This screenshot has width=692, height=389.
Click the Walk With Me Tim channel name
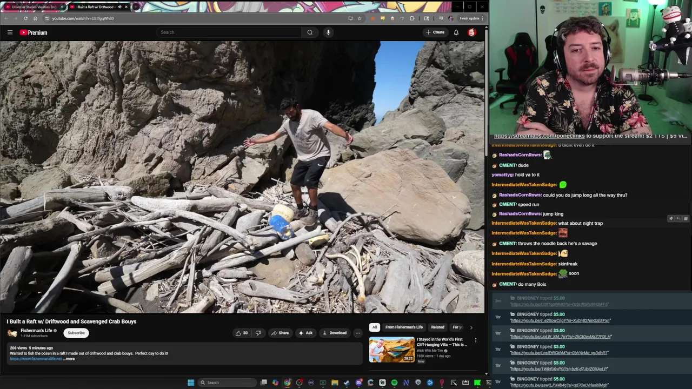click(x=430, y=351)
